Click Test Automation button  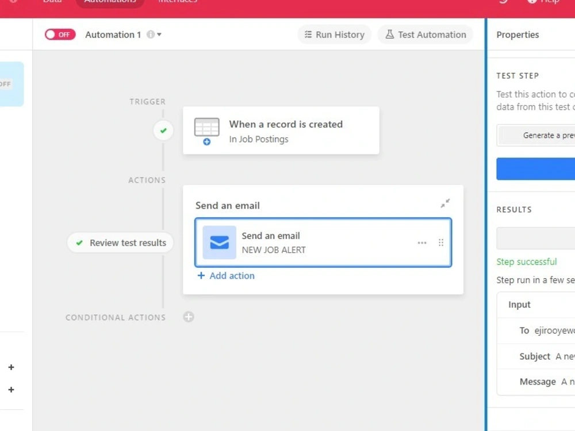point(425,35)
